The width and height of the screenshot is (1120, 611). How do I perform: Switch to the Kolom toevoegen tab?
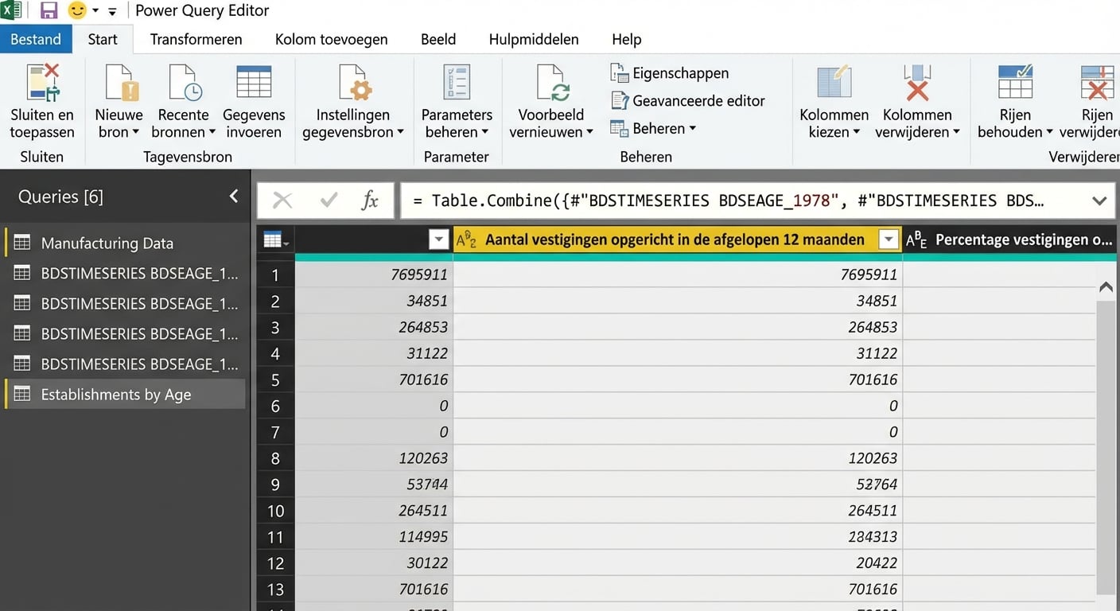click(331, 38)
